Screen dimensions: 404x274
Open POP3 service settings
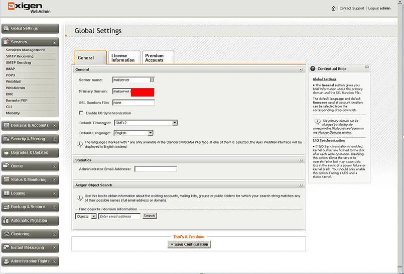pos(11,75)
